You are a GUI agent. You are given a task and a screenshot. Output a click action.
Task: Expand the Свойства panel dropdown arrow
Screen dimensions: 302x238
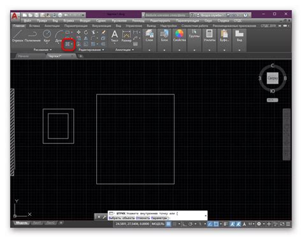tap(180, 50)
